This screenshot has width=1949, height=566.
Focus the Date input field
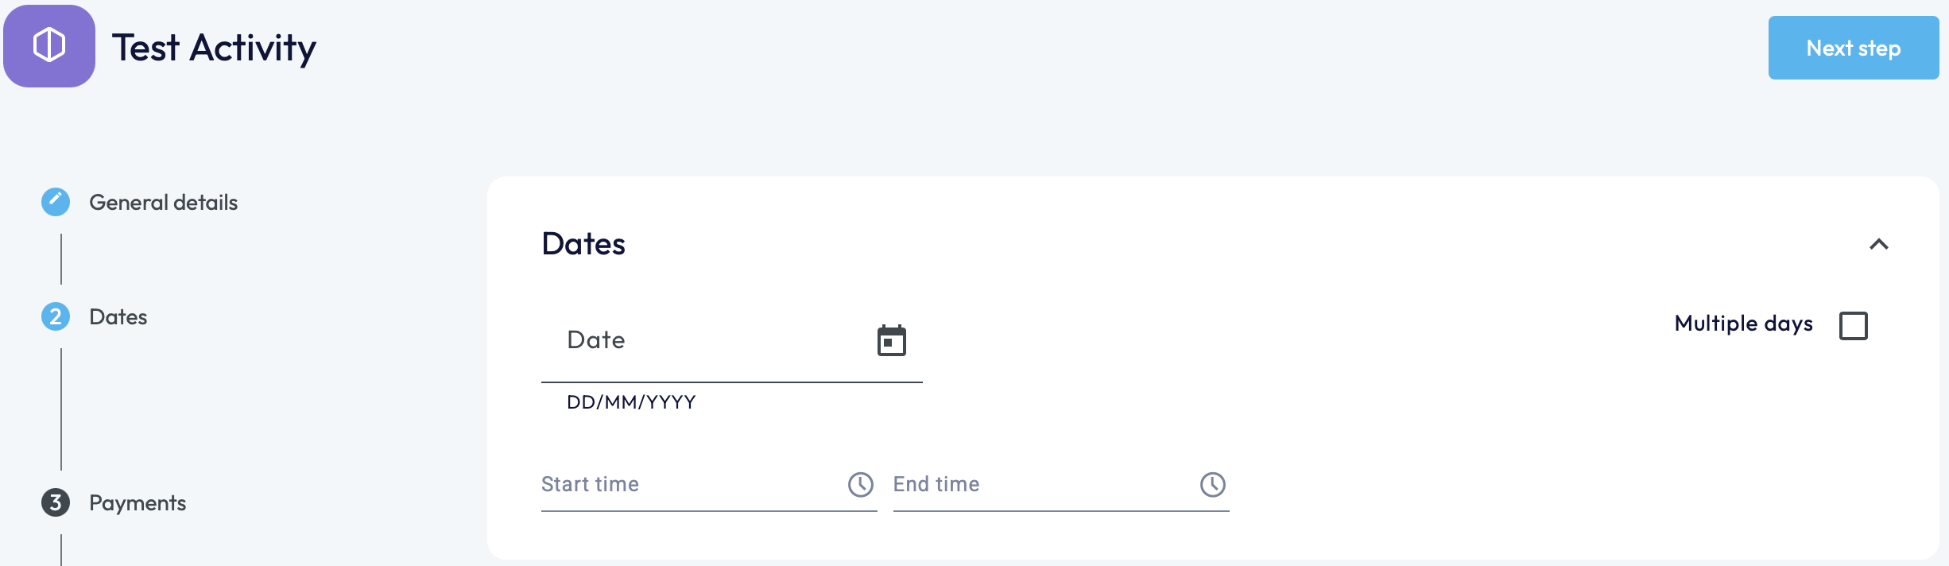(707, 341)
